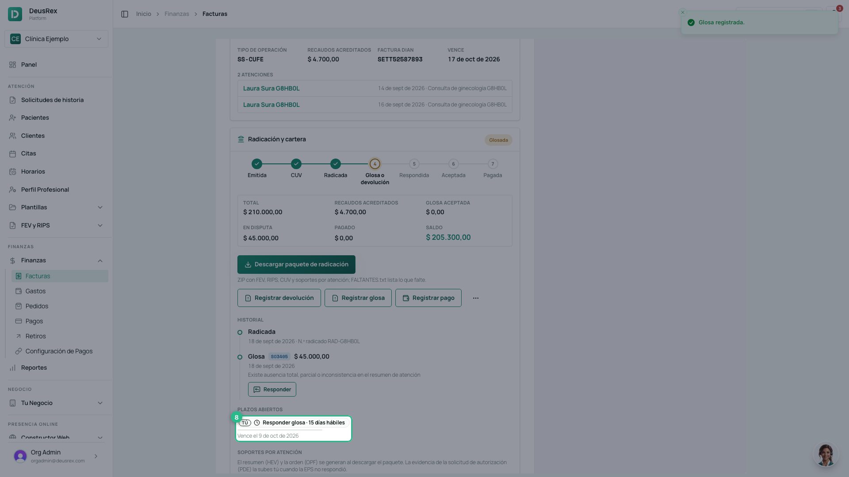Viewport: 849px width, 477px height.
Task: Open Pedidos under Finanzas
Action: 60,307
